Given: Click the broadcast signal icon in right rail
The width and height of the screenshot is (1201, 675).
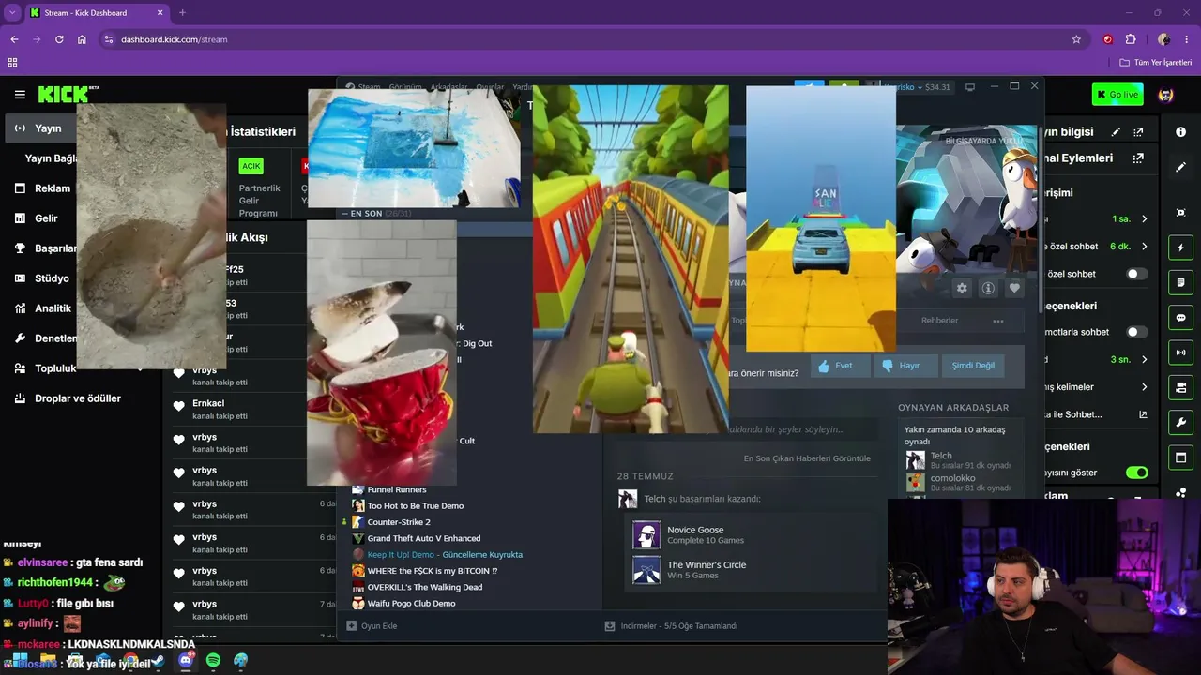Looking at the screenshot, I should pyautogui.click(x=1180, y=352).
